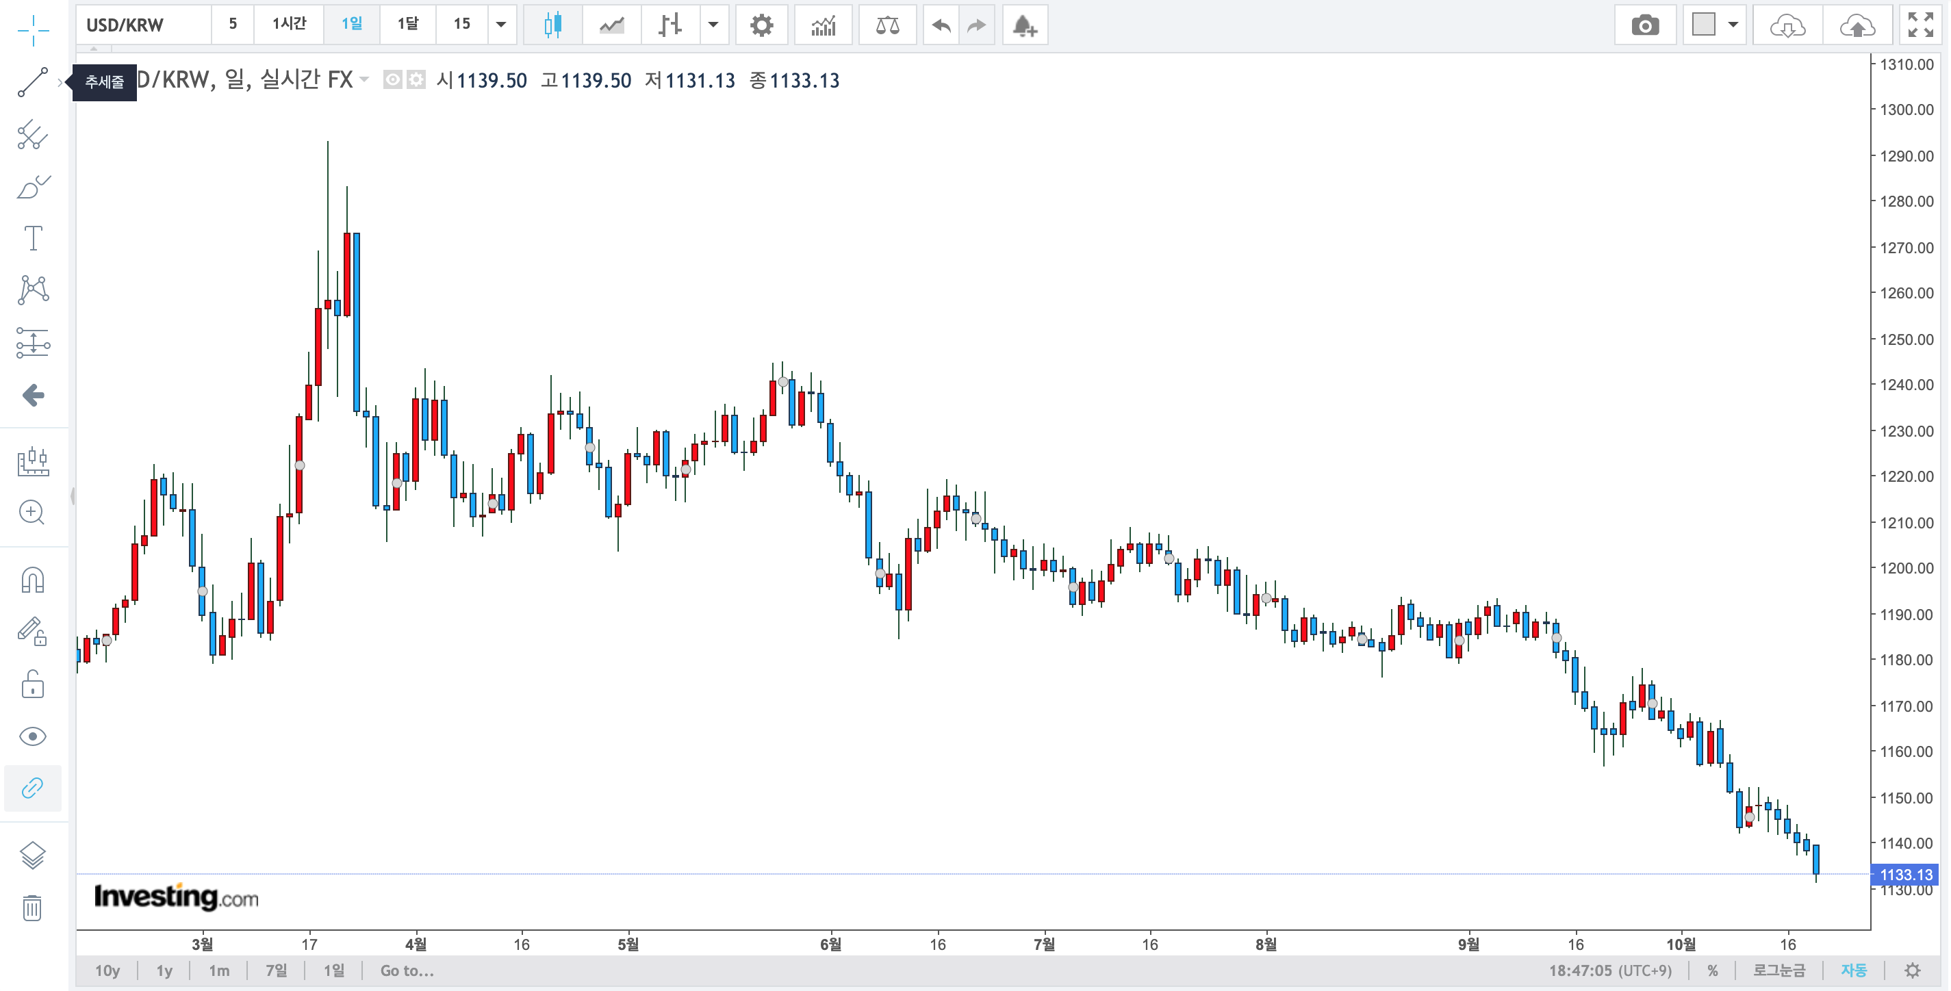Open the indicators chart icon
The width and height of the screenshot is (1951, 991).
pos(823,26)
